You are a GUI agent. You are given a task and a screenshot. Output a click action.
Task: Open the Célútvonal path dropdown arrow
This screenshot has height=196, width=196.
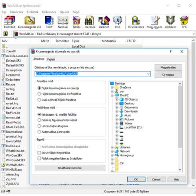(148, 74)
